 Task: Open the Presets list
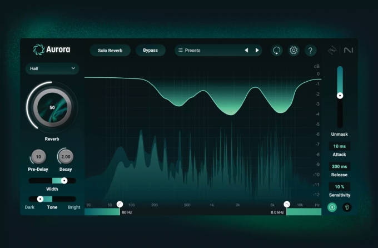pos(208,51)
